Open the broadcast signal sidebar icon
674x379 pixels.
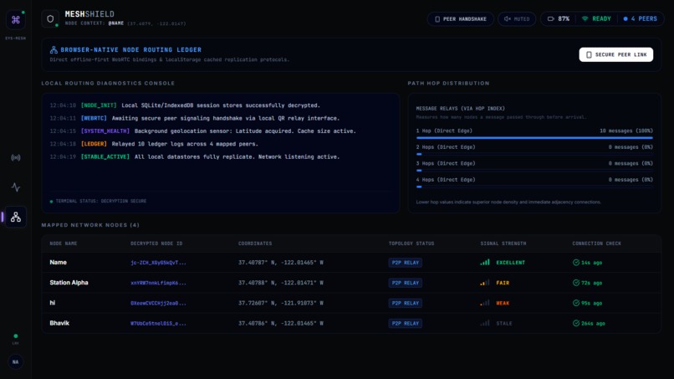tap(16, 157)
